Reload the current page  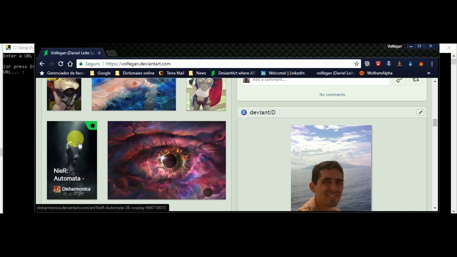[x=61, y=64]
